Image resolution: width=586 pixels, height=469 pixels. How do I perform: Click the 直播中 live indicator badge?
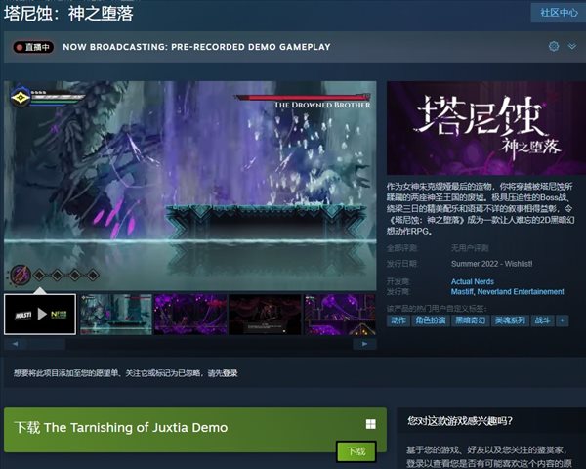[33, 47]
